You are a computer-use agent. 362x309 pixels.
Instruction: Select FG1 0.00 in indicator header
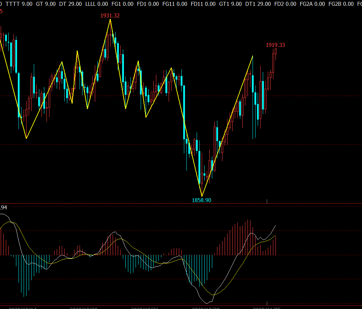122,4
